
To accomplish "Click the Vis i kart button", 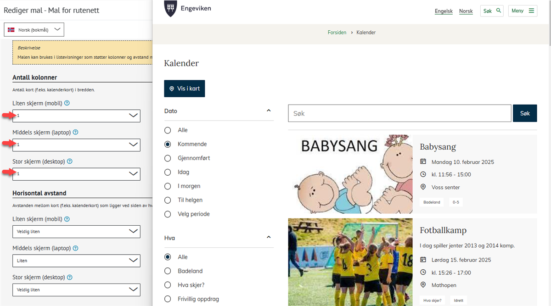I will click(x=185, y=89).
